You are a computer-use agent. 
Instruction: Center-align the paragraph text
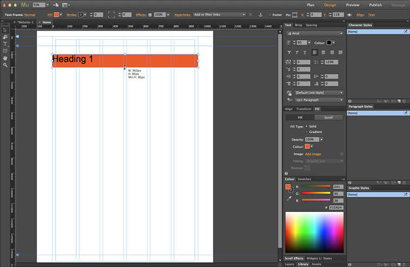[x=322, y=52]
